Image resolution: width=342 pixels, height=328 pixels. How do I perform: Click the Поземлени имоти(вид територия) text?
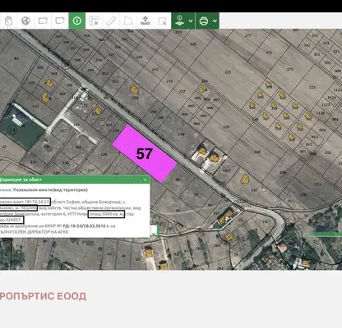tap(50, 189)
